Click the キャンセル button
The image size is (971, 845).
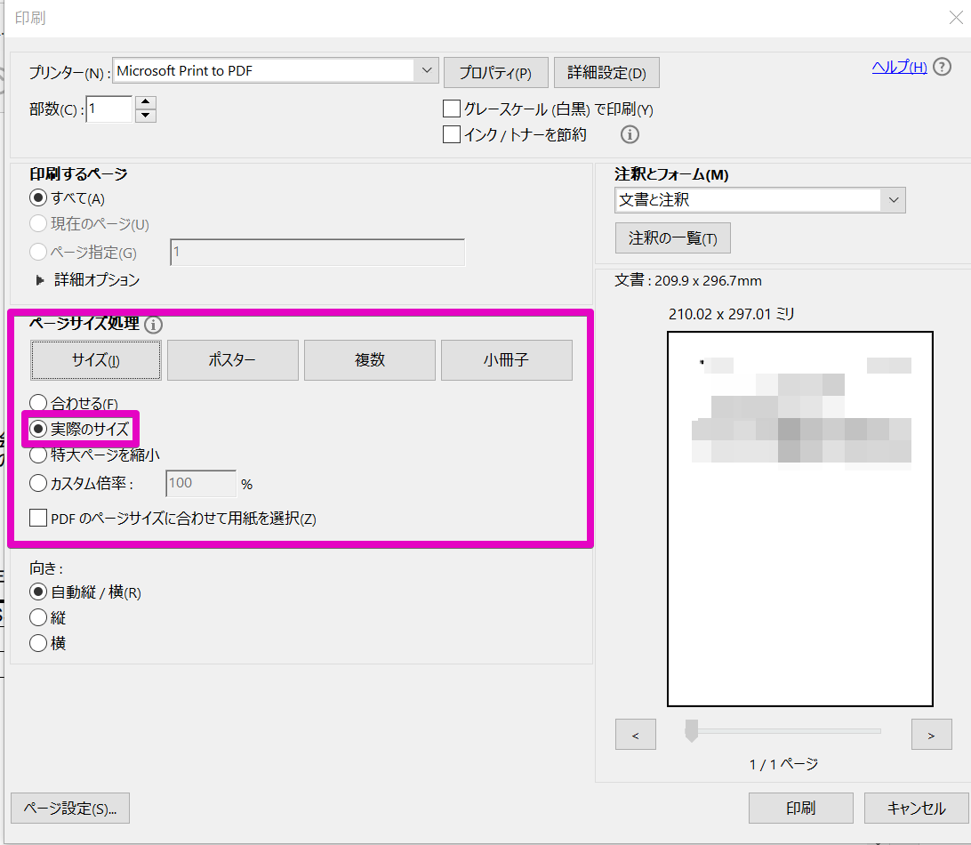click(917, 809)
